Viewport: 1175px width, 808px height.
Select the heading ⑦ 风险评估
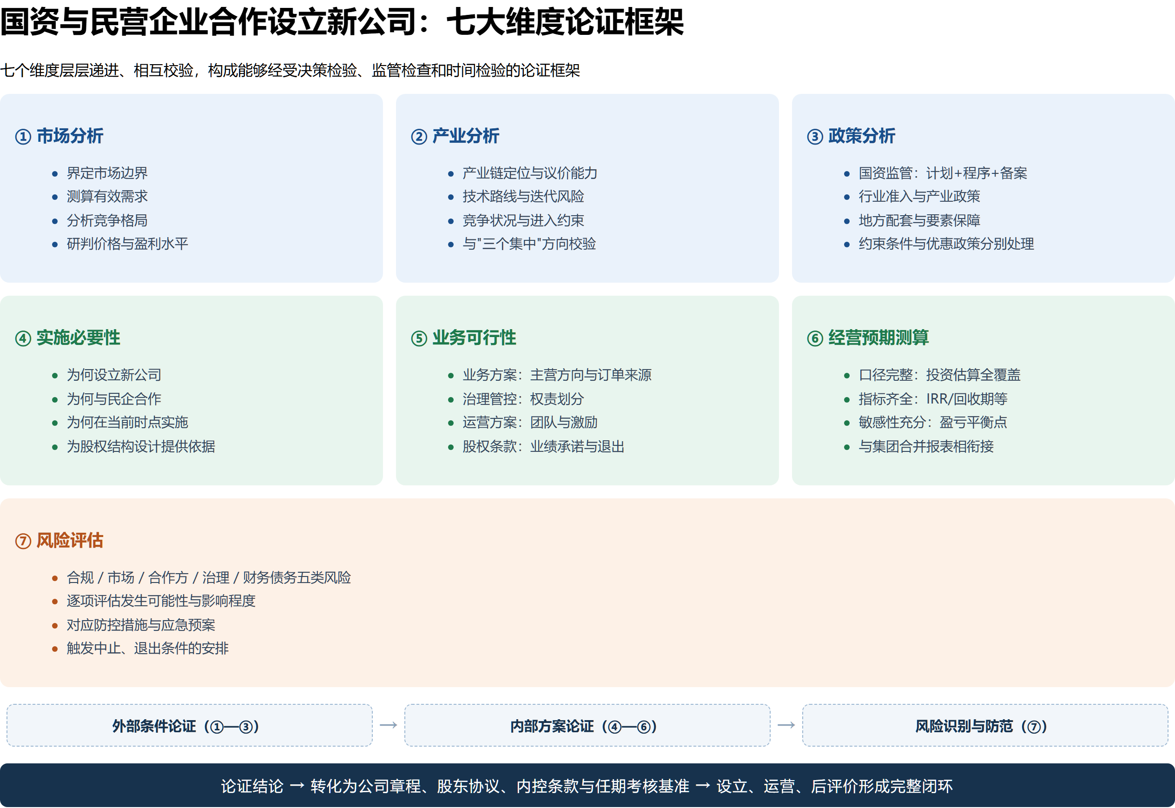pos(59,541)
